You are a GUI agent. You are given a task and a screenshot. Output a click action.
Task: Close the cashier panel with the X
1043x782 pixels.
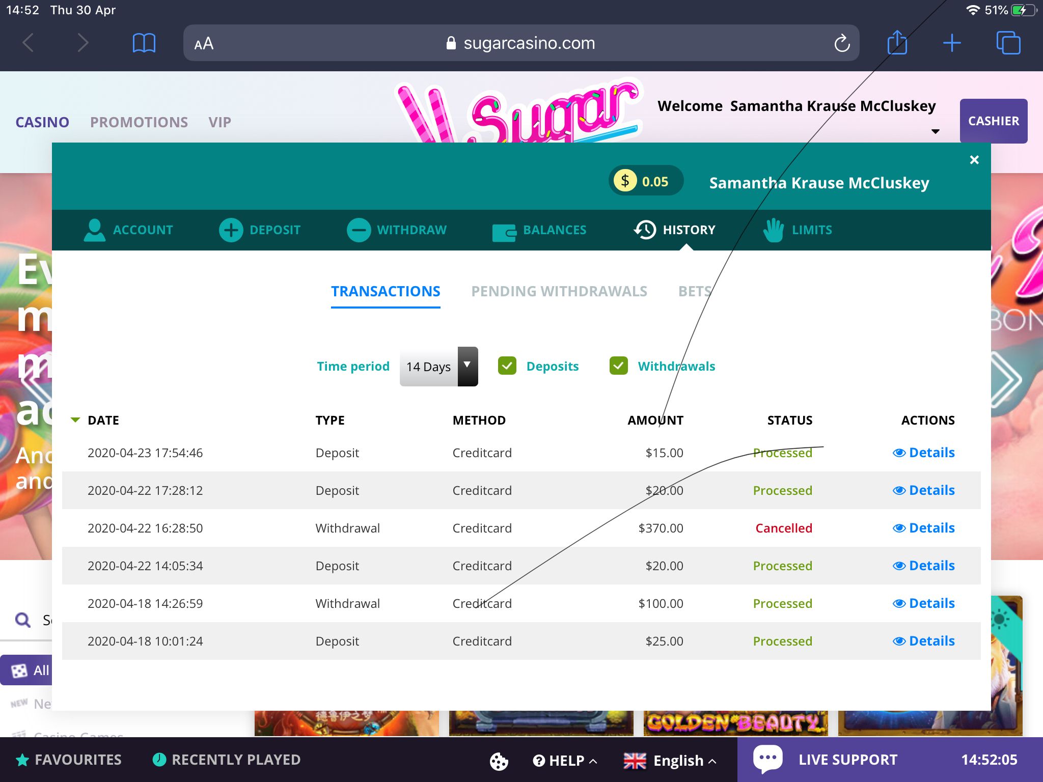[974, 160]
